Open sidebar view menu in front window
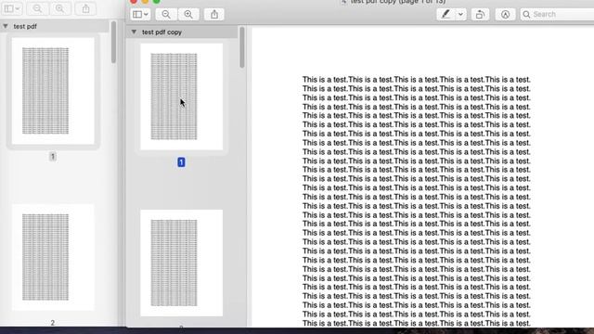The image size is (594, 334). point(140,15)
